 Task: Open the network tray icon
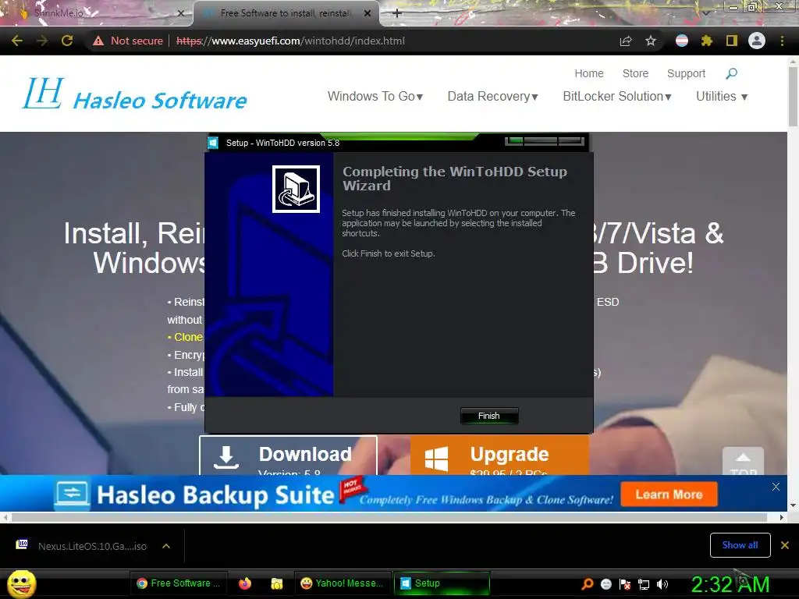[644, 583]
